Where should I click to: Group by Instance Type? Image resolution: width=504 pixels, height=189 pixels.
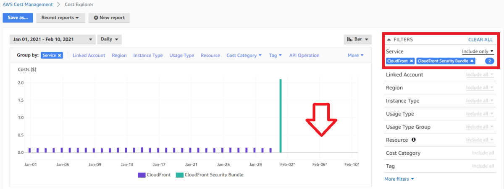[x=148, y=55]
